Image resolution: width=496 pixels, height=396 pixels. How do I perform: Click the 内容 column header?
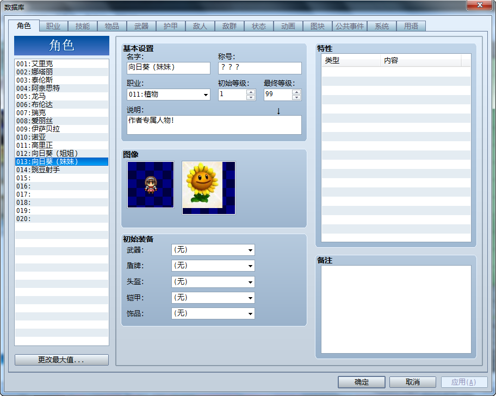click(421, 60)
